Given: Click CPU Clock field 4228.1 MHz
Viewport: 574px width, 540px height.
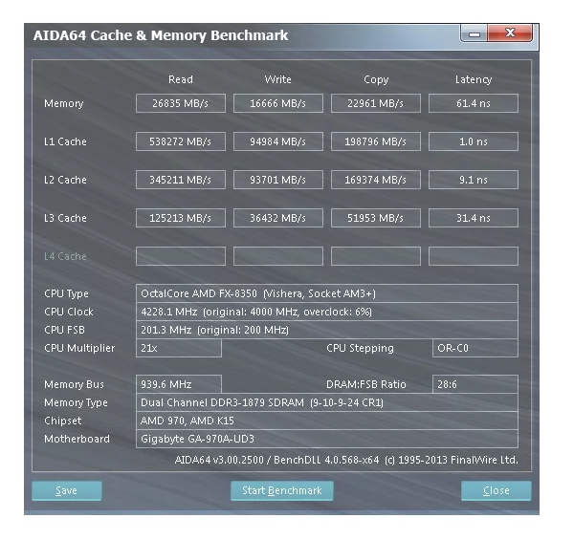Looking at the screenshot, I should tap(327, 312).
